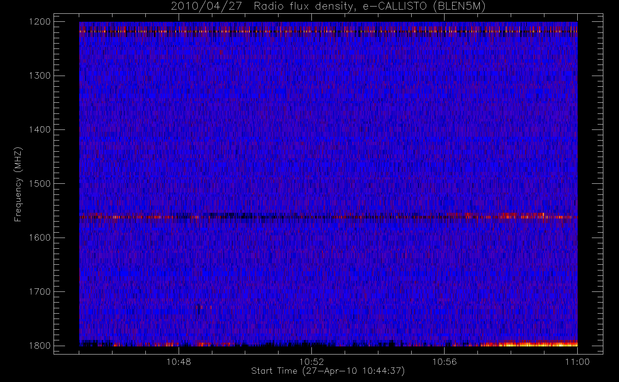Click the 11:00 time axis label
Screen dimensions: 619x382
click(x=577, y=362)
